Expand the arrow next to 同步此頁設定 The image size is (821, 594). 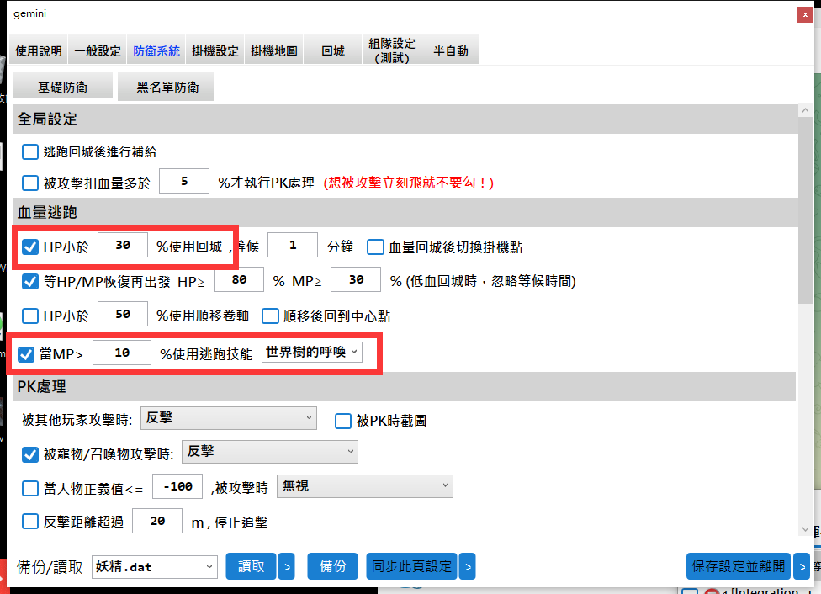(467, 566)
